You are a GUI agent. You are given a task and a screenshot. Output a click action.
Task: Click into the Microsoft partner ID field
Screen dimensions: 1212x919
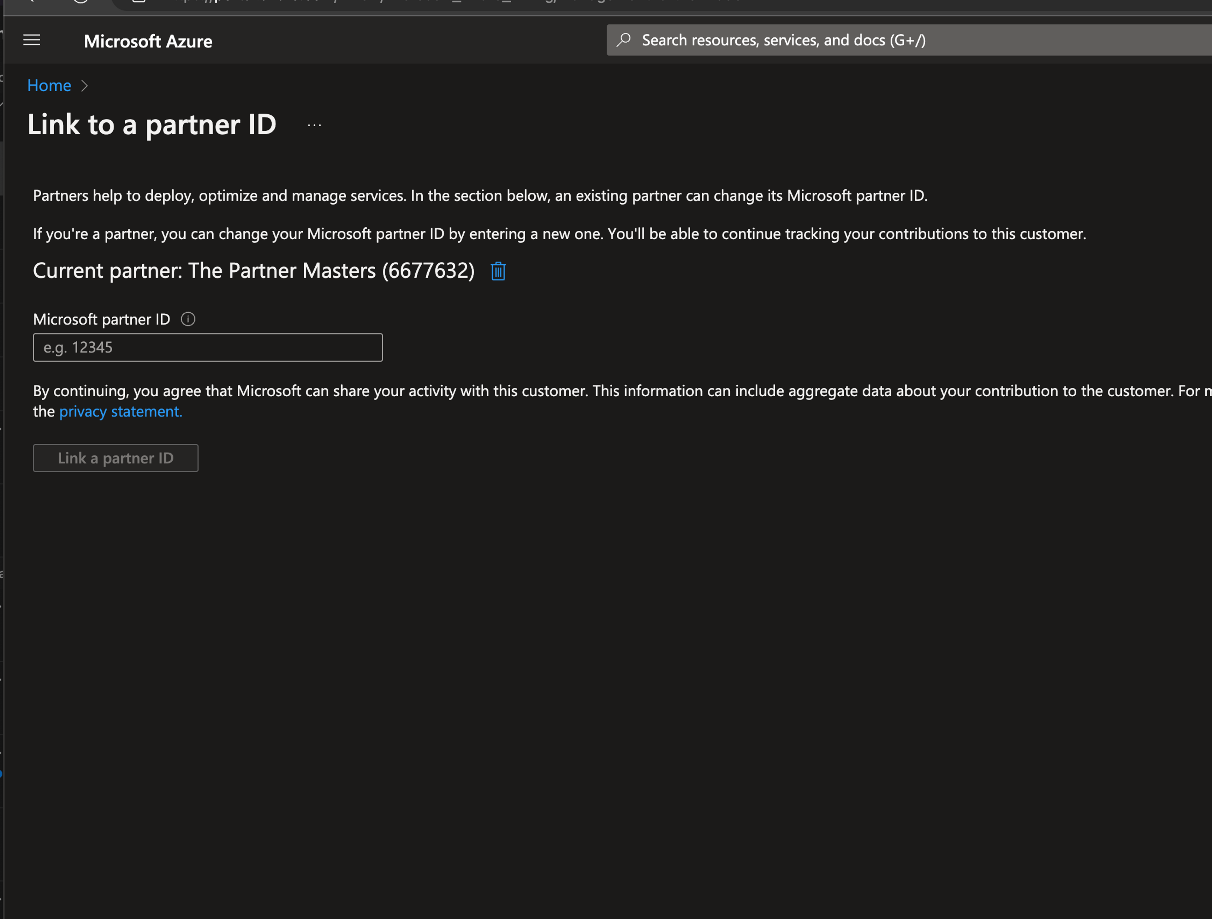coord(208,348)
